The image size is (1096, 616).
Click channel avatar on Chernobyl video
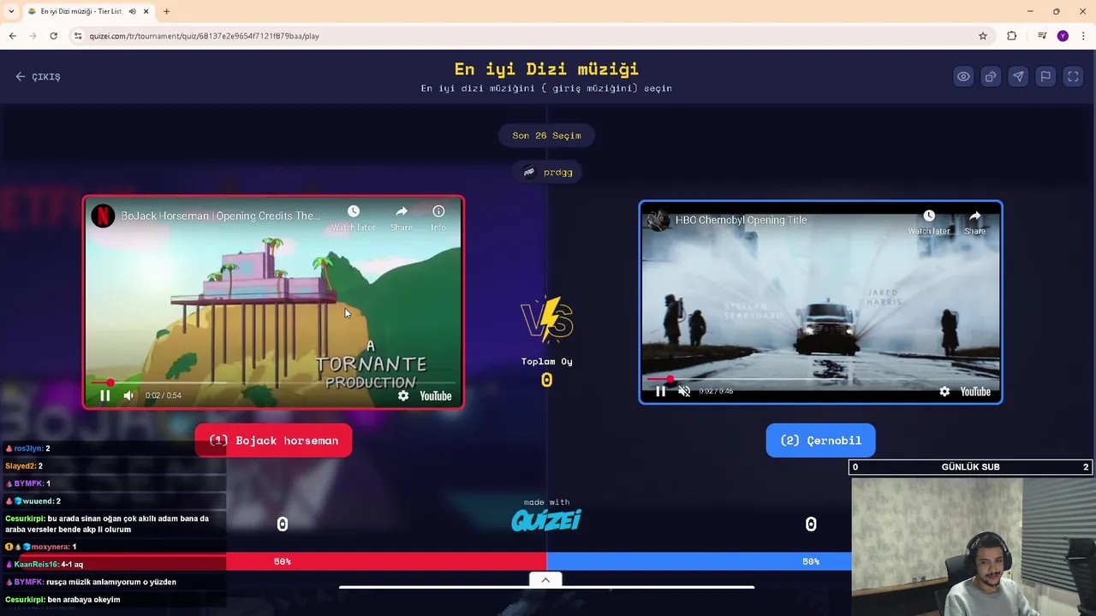pos(658,220)
